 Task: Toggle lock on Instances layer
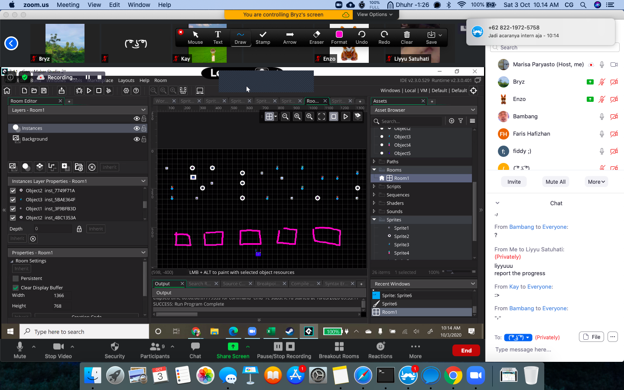[x=144, y=128]
